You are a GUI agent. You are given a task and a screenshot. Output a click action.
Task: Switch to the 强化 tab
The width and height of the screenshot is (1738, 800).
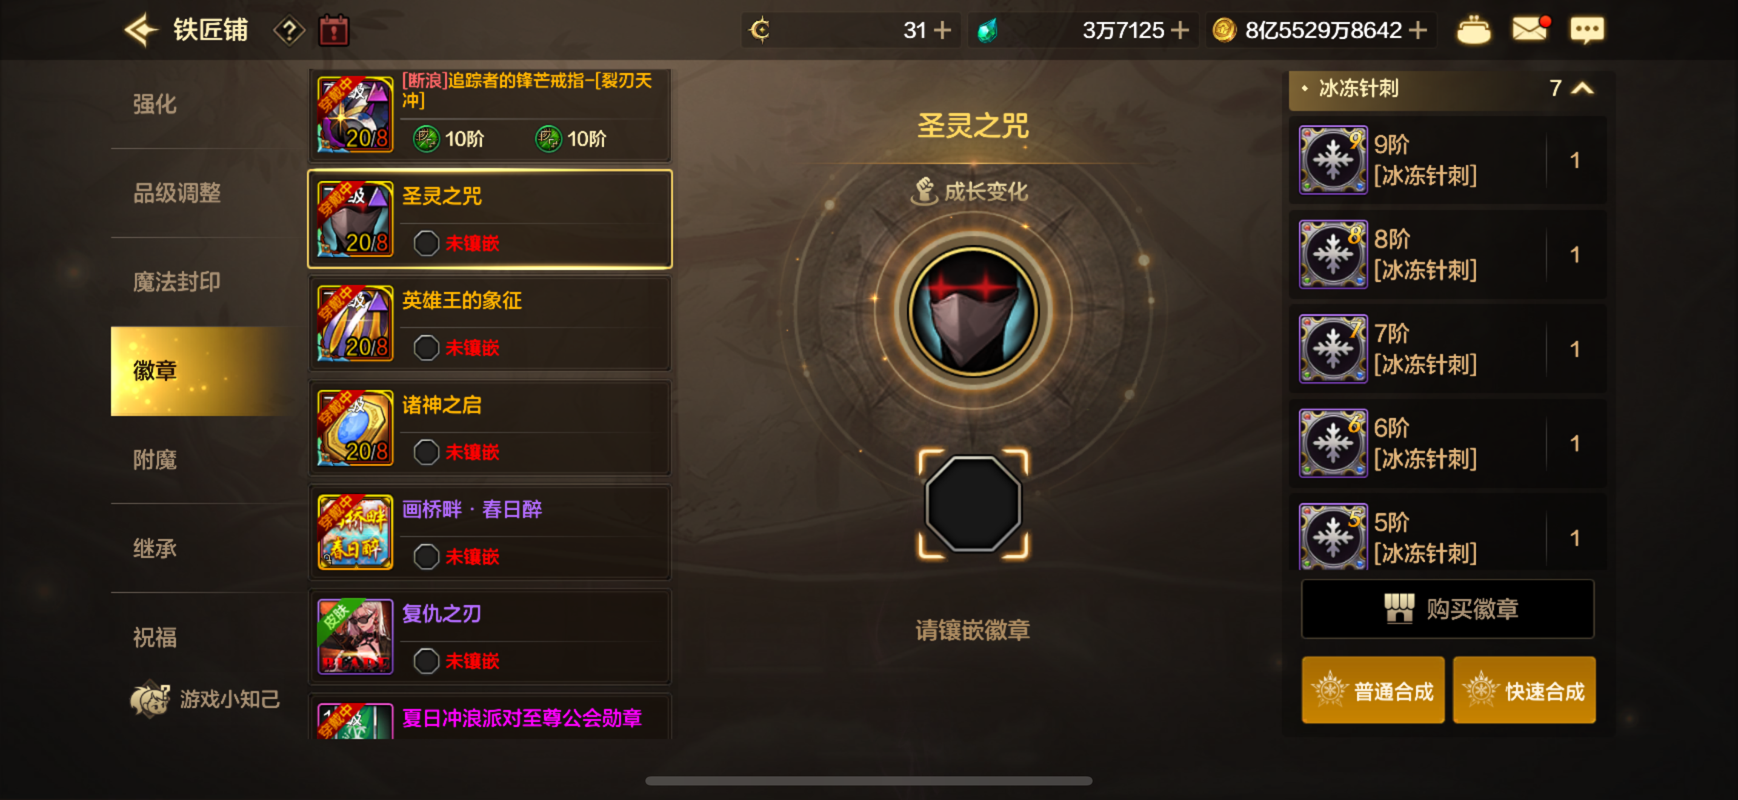[155, 104]
